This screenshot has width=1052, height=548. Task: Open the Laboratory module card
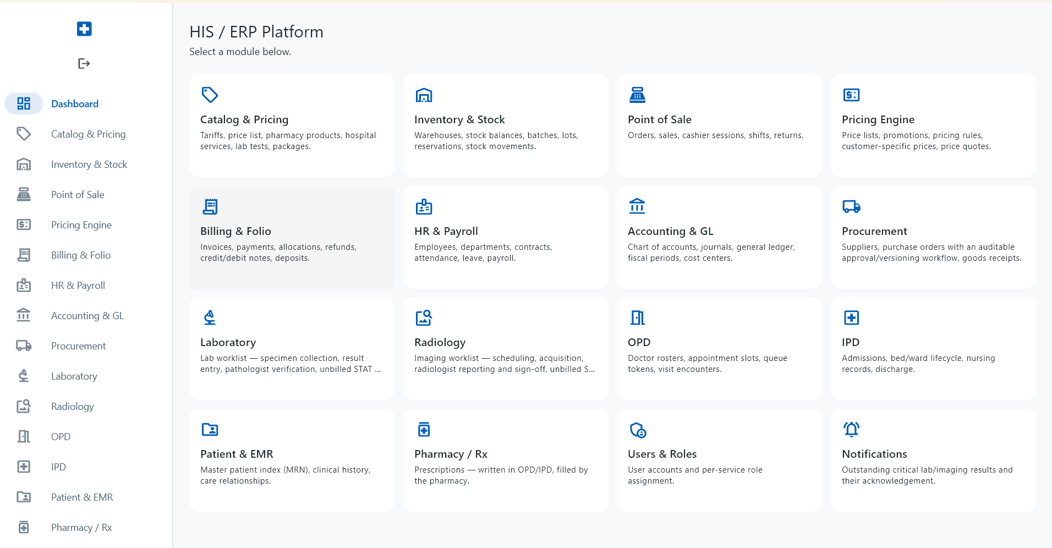292,348
